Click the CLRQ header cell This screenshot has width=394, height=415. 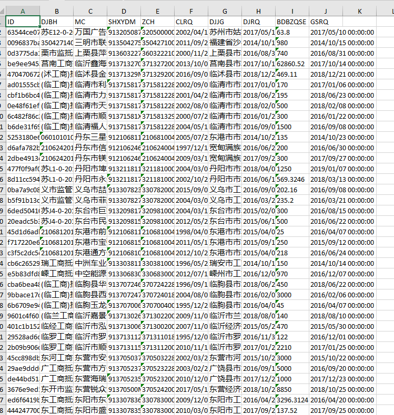pyautogui.click(x=191, y=22)
